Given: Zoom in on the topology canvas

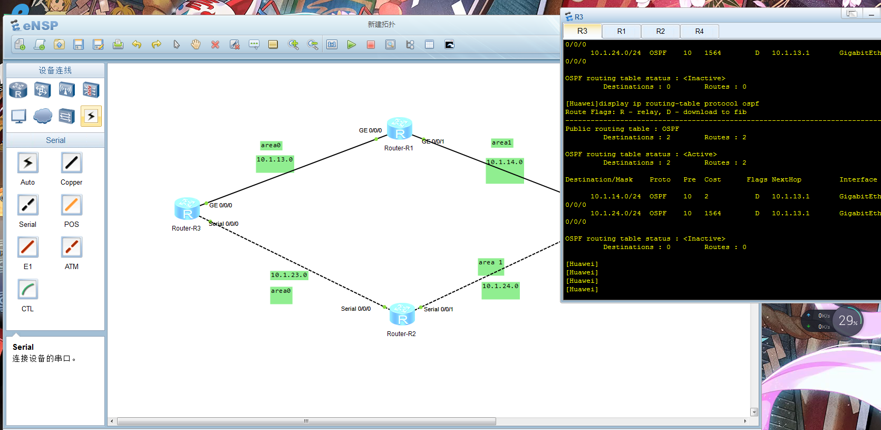Looking at the screenshot, I should 293,44.
